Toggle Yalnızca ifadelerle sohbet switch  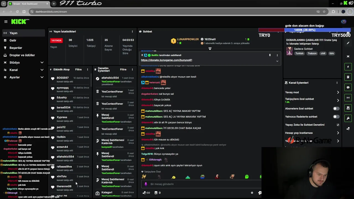336,117
